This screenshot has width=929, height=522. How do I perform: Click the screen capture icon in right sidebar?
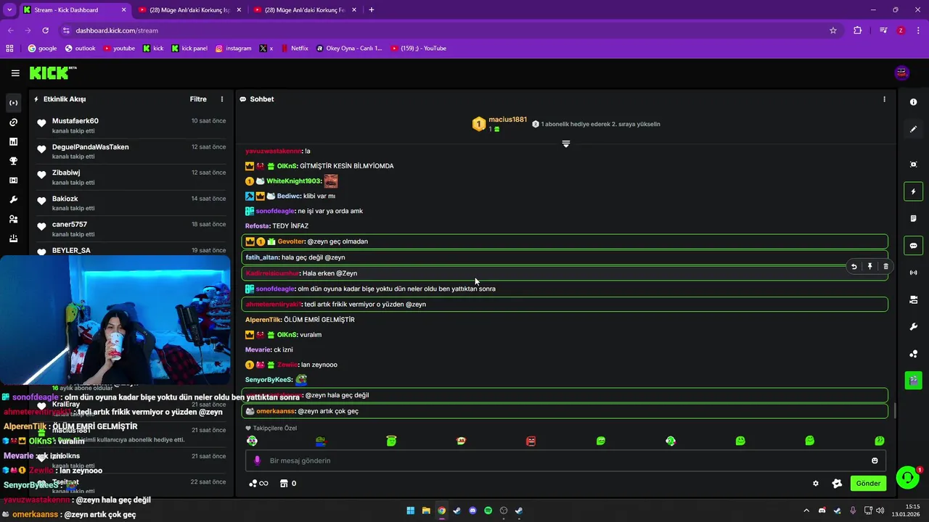click(914, 165)
